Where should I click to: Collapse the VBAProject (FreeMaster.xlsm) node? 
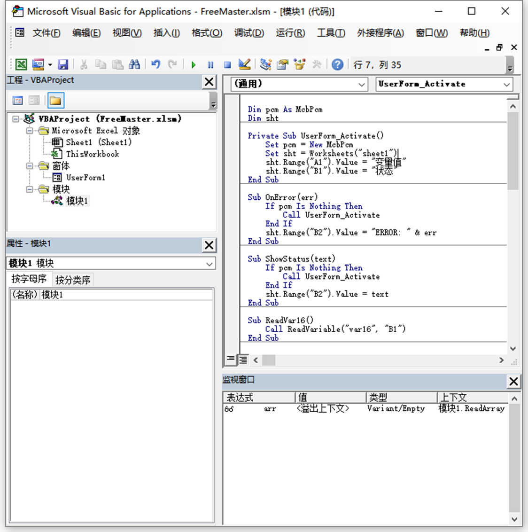[x=16, y=119]
